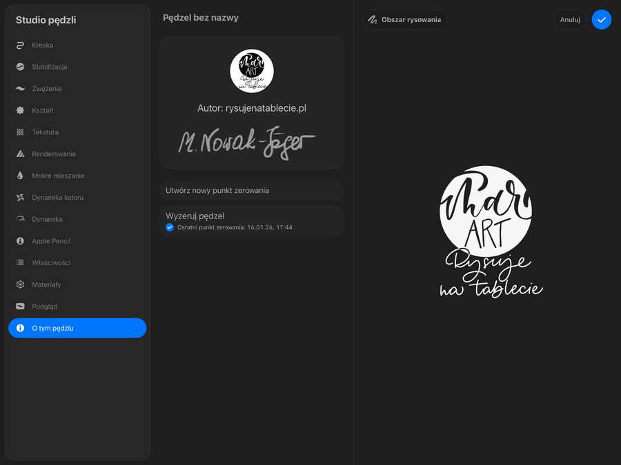
Task: Select the Dynamika koloru icon
Action: coord(20,197)
